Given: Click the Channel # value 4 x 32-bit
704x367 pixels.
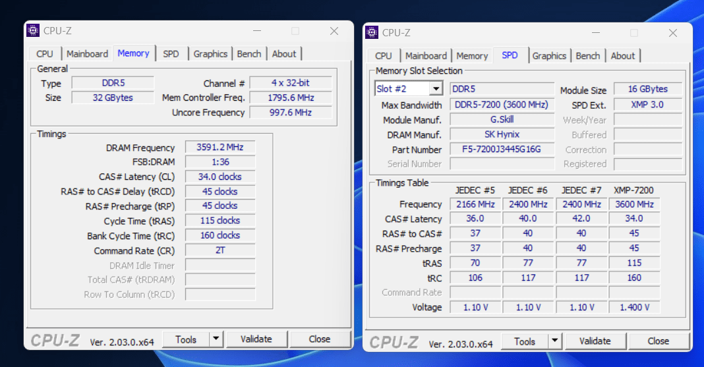Looking at the screenshot, I should pyautogui.click(x=291, y=83).
